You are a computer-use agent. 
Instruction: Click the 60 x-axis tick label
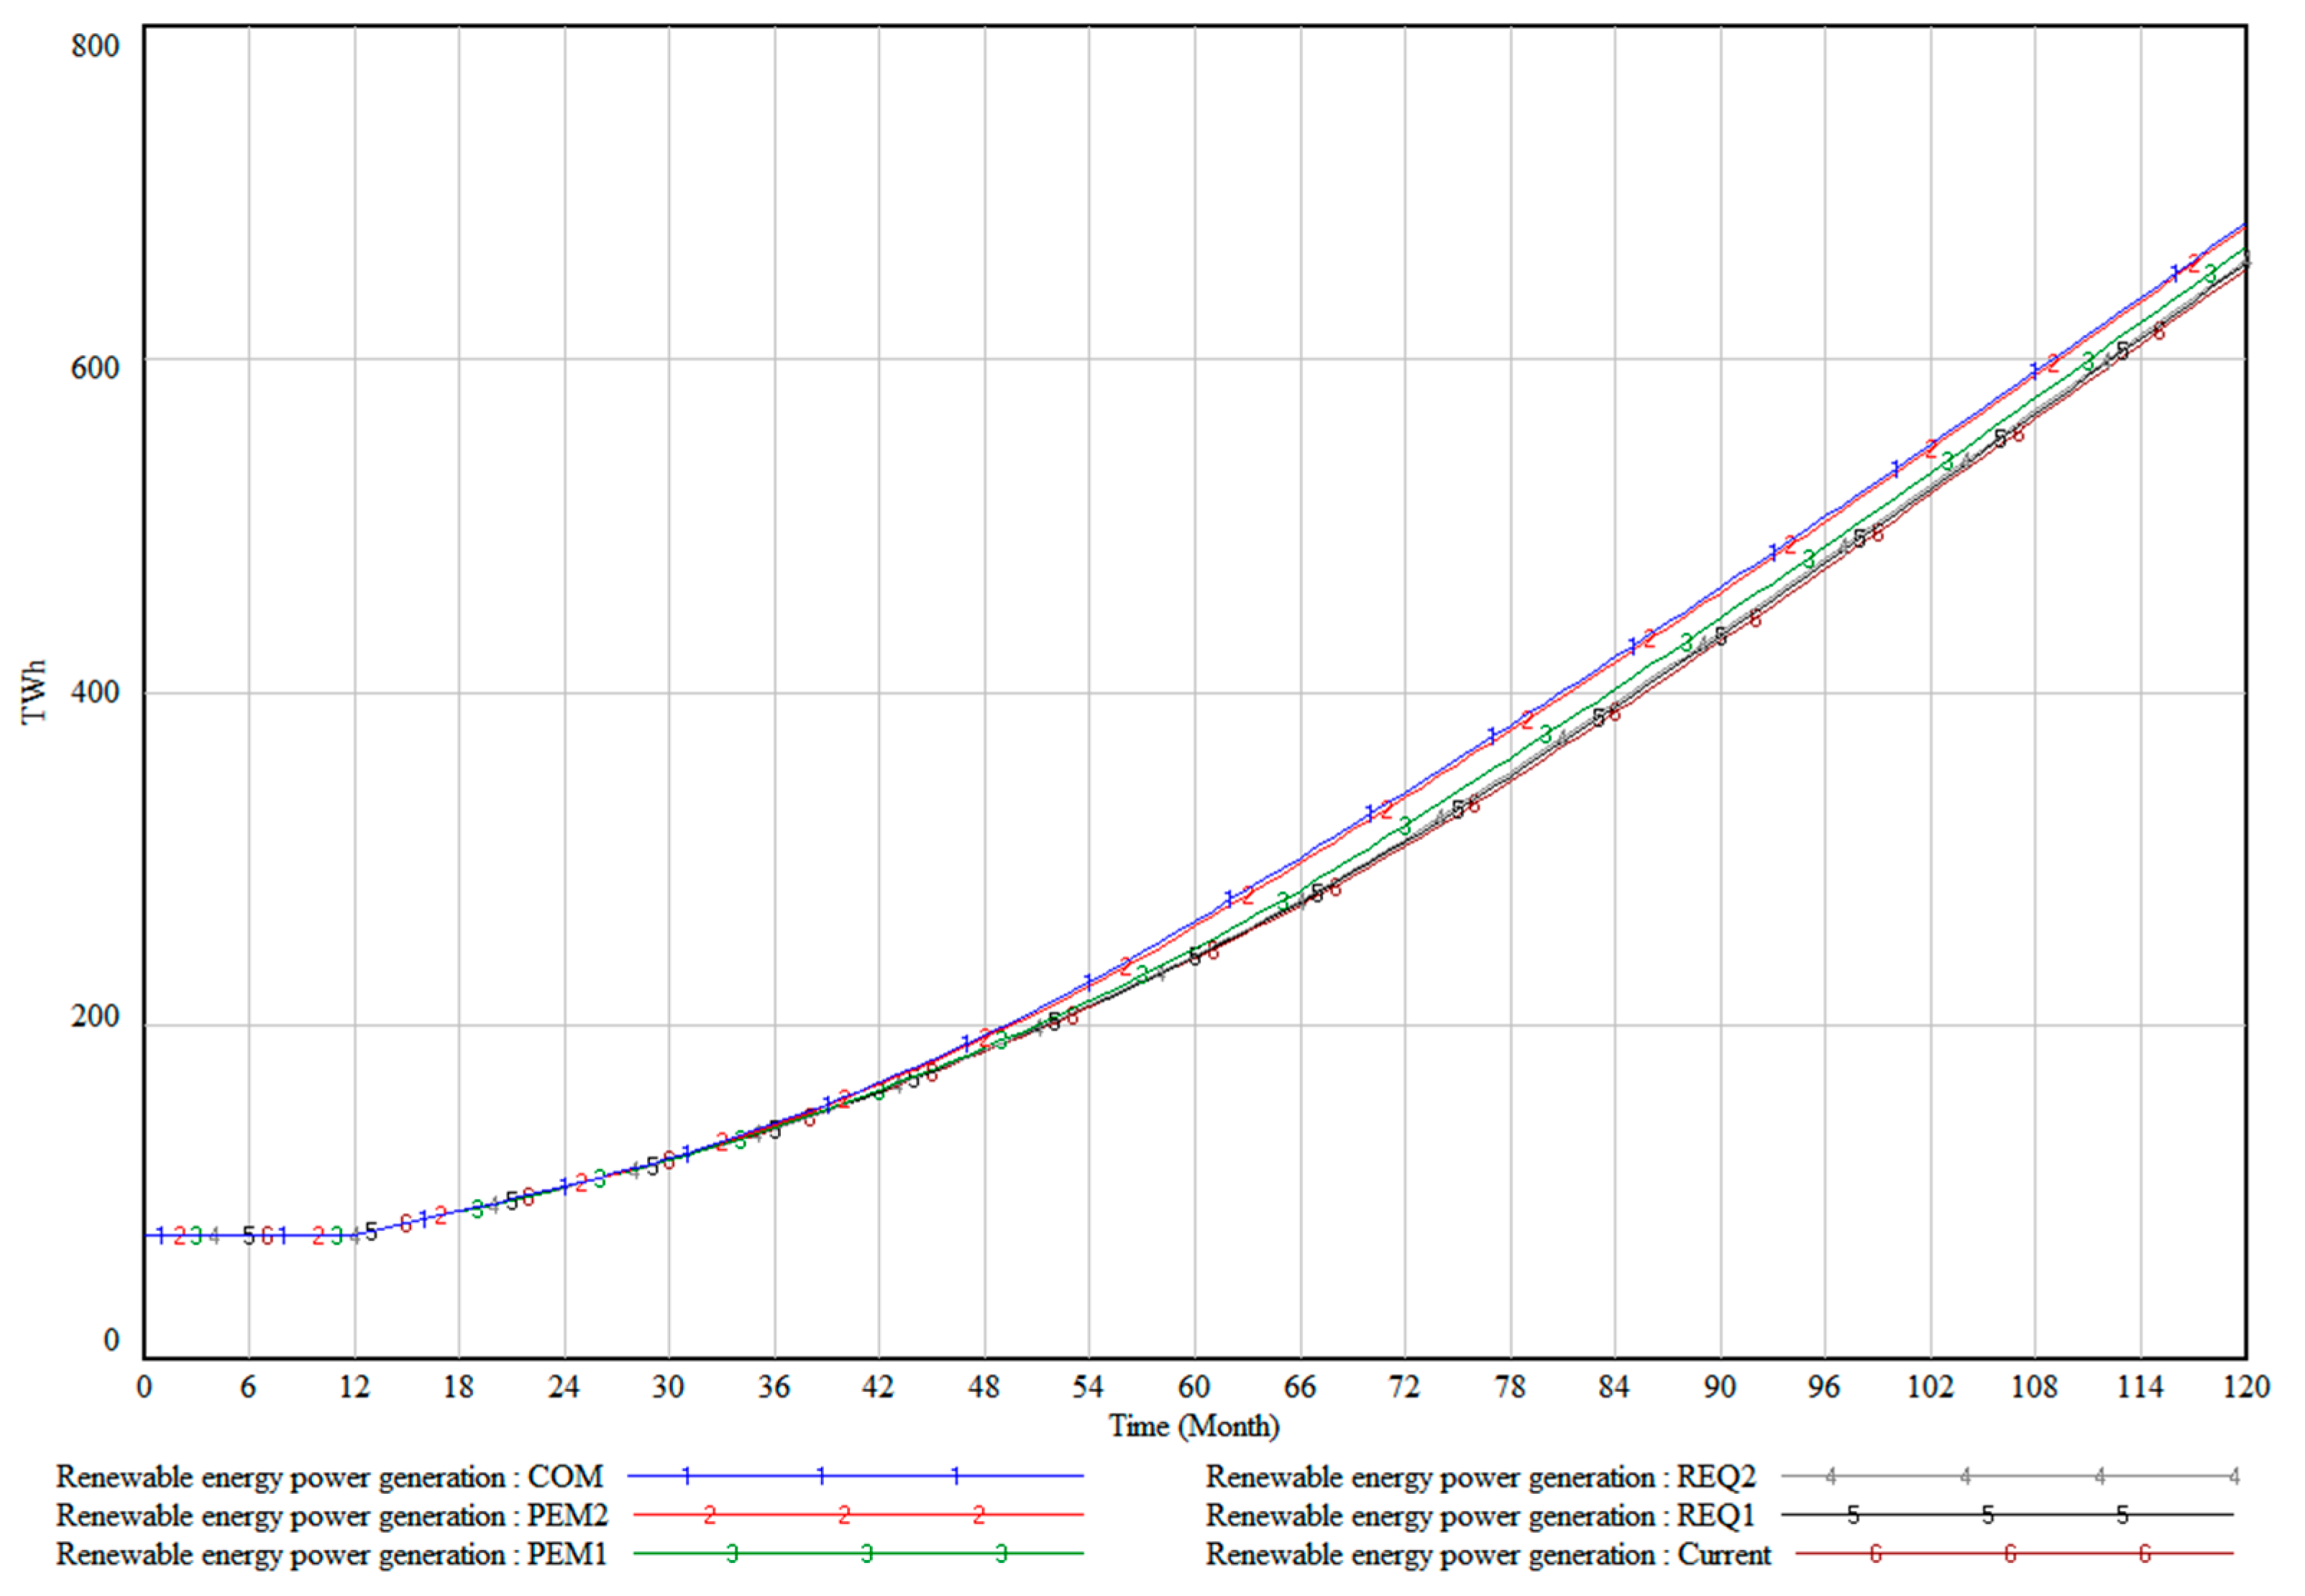pyautogui.click(x=1193, y=1387)
